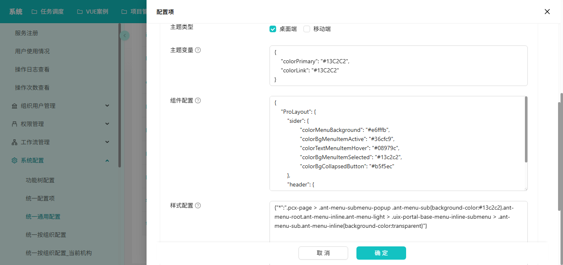Enable the 移动端 checkbox
The image size is (563, 265).
point(307,29)
